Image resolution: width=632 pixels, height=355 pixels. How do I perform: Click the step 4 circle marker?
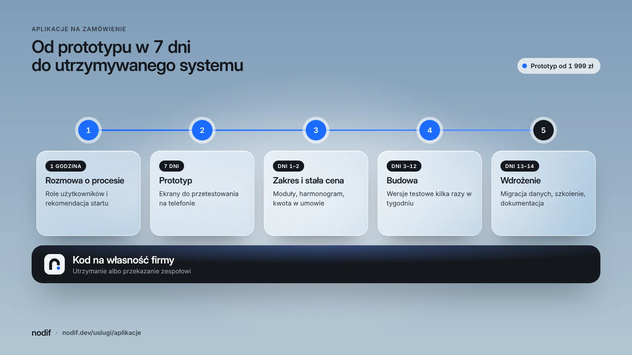pyautogui.click(x=430, y=130)
